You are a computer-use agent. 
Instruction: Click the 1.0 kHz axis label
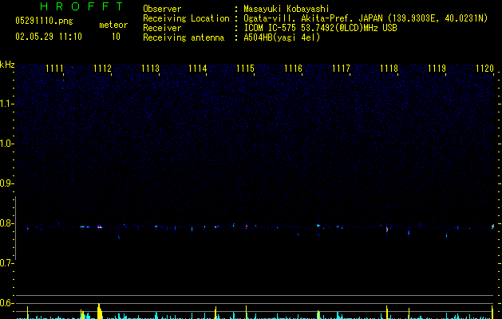6,144
